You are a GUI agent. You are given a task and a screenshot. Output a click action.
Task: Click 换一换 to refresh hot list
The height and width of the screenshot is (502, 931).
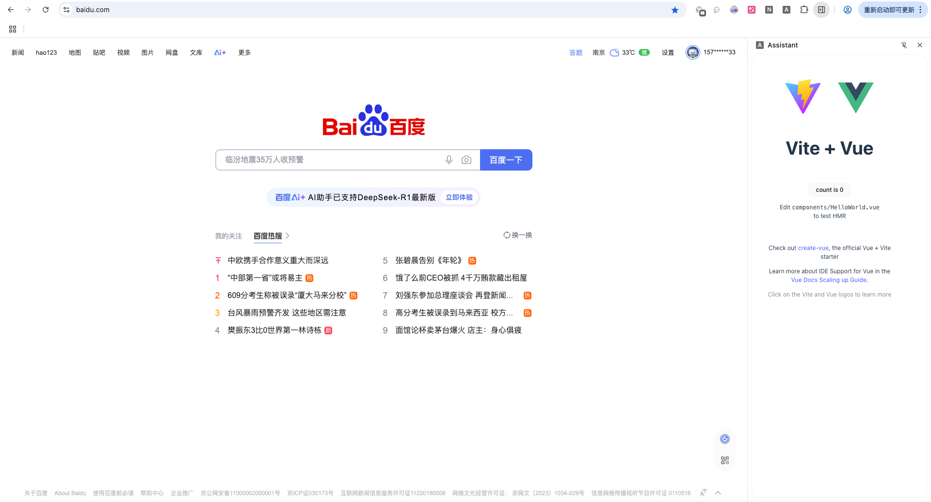tap(517, 235)
